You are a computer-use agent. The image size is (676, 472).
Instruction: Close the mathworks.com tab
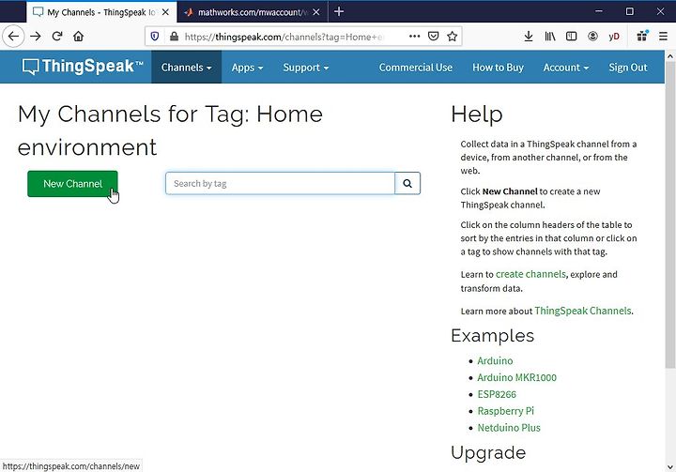click(x=316, y=12)
